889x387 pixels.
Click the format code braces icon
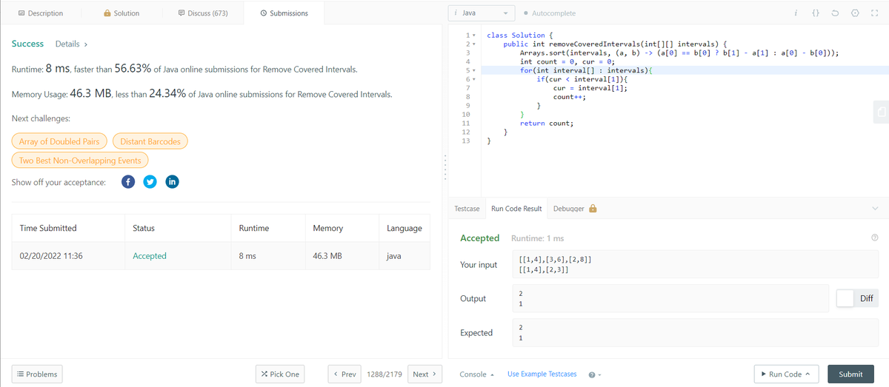pyautogui.click(x=815, y=13)
